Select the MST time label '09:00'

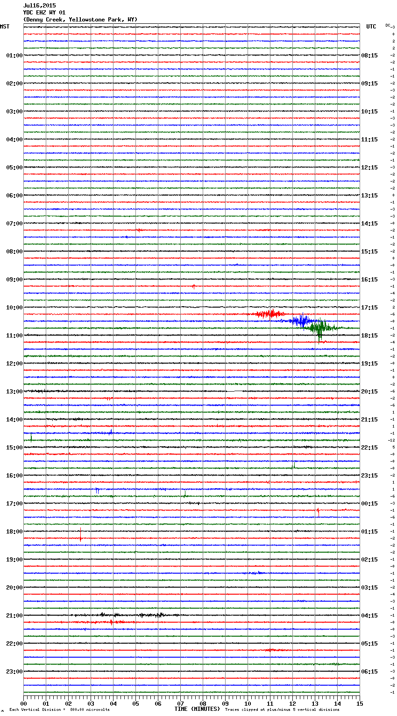point(14,280)
